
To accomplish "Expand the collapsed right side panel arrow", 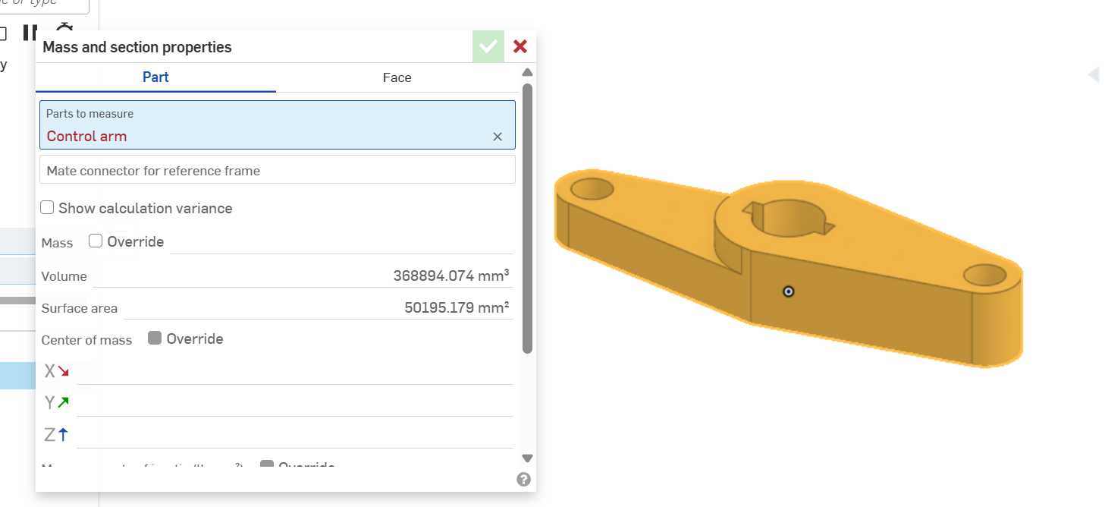I will tap(1093, 74).
